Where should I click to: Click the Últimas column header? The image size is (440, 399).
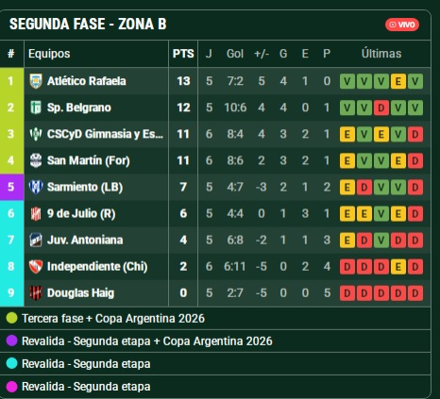(x=381, y=54)
